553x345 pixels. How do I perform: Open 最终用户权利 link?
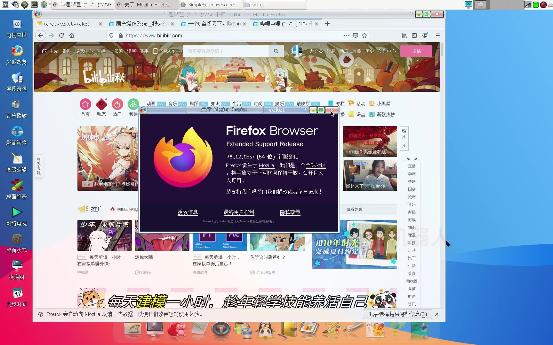coord(239,212)
